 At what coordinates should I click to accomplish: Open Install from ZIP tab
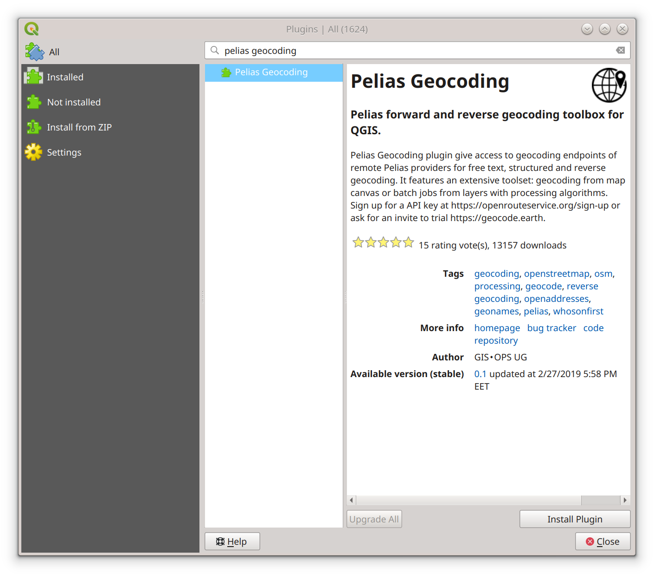[110, 127]
